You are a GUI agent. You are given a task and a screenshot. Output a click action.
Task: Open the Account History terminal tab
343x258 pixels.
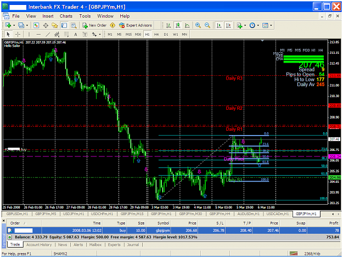(39, 245)
